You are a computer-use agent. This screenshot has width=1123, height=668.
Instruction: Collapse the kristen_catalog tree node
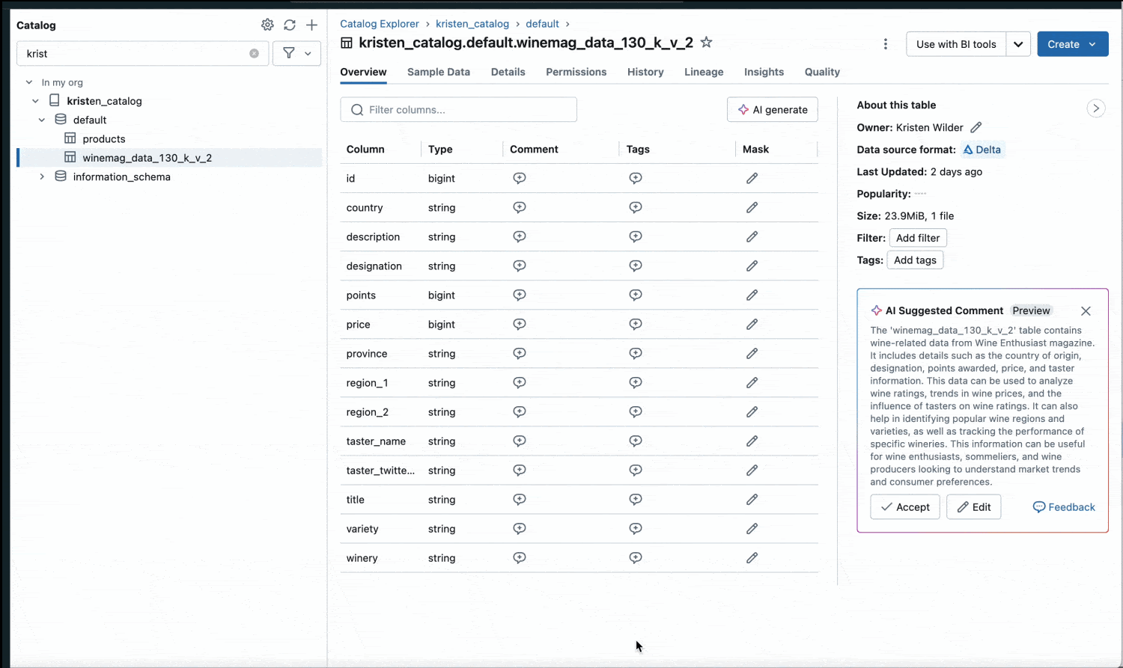[x=35, y=101]
